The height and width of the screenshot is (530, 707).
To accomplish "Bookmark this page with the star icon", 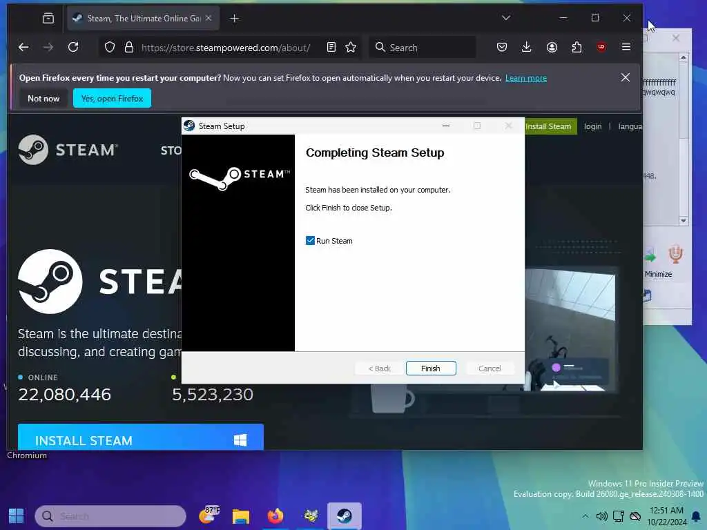I will click(351, 48).
